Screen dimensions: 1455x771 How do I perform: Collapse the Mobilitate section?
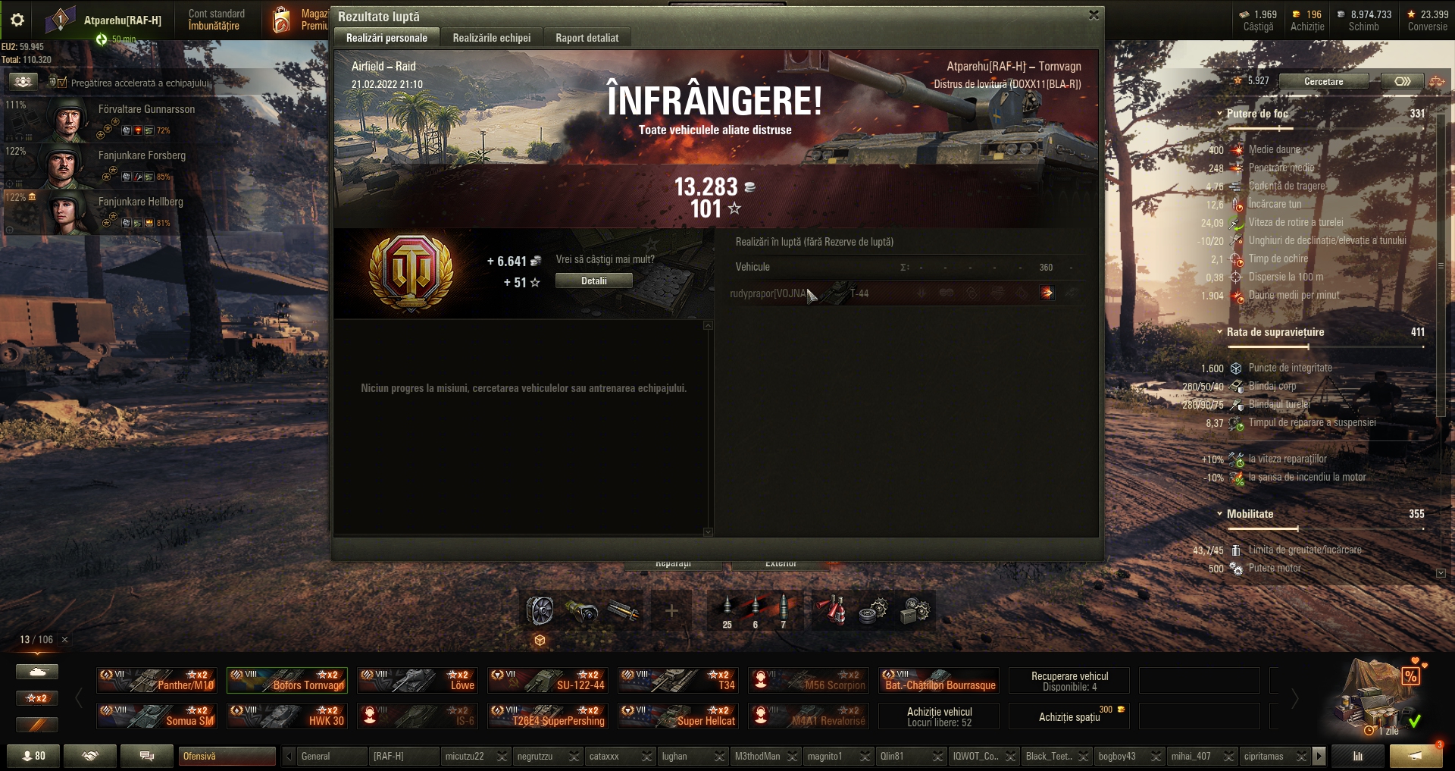[x=1219, y=514]
